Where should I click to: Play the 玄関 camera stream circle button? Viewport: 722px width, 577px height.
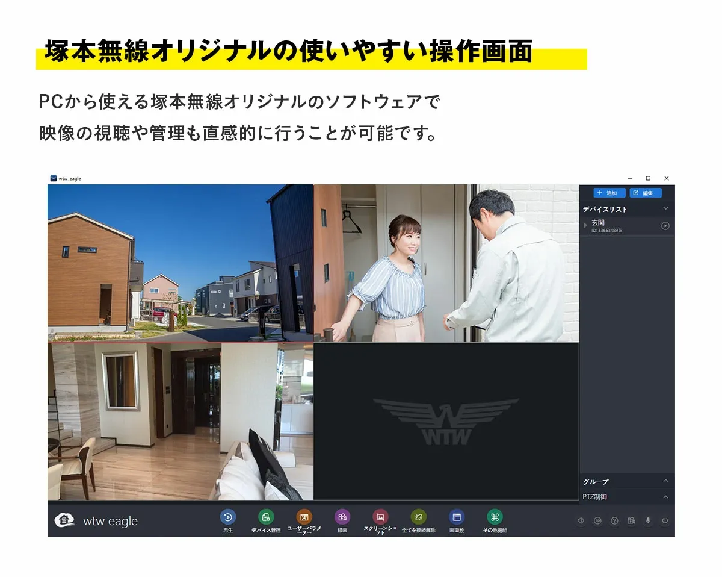tap(664, 226)
